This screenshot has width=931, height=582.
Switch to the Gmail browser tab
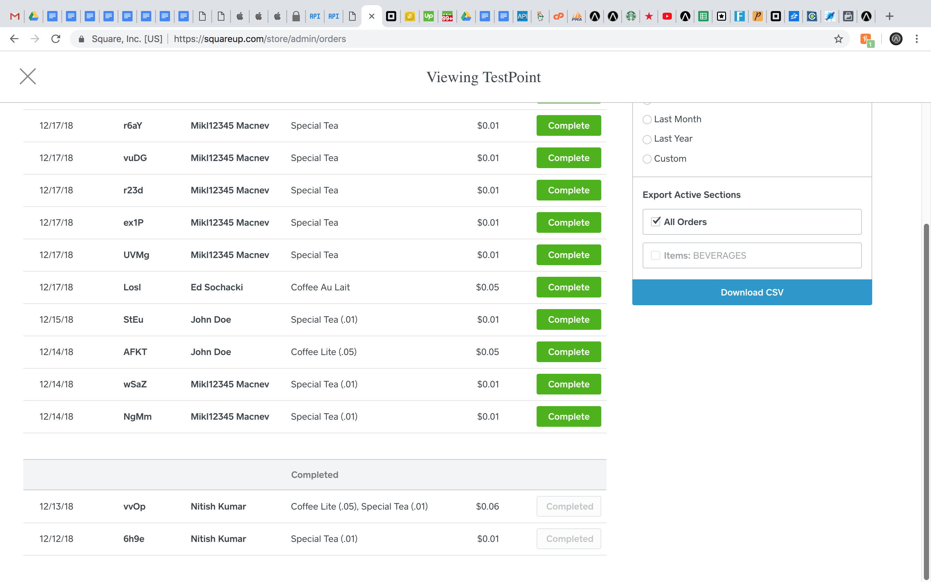[x=15, y=16]
